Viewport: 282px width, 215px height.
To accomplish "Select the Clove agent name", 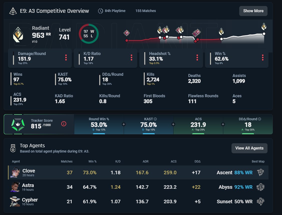I will pos(28,171).
